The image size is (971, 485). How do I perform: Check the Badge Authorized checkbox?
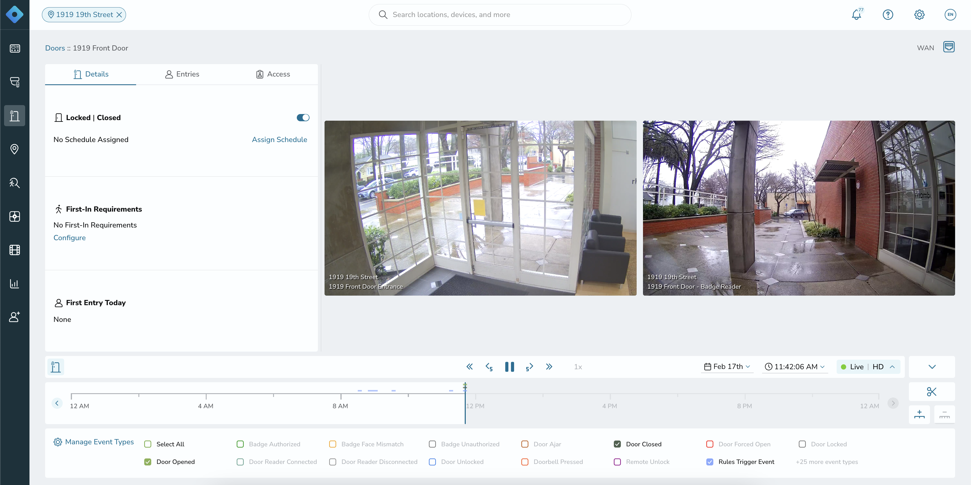pos(240,444)
